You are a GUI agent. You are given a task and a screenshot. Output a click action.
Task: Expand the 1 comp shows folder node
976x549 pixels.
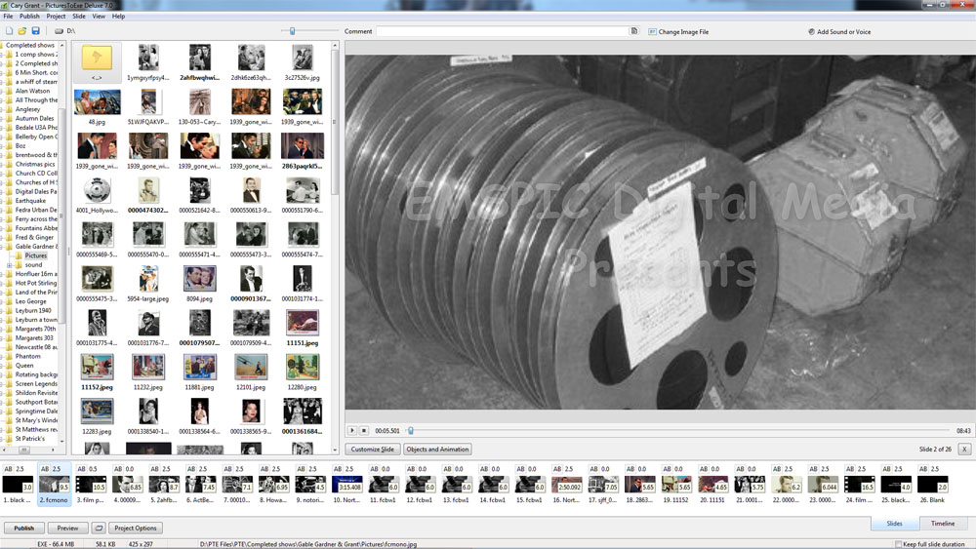pos(2,54)
